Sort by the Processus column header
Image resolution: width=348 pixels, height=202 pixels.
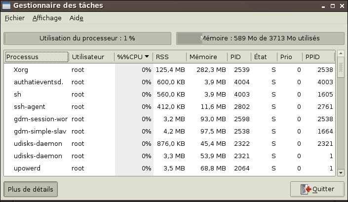tap(37, 57)
